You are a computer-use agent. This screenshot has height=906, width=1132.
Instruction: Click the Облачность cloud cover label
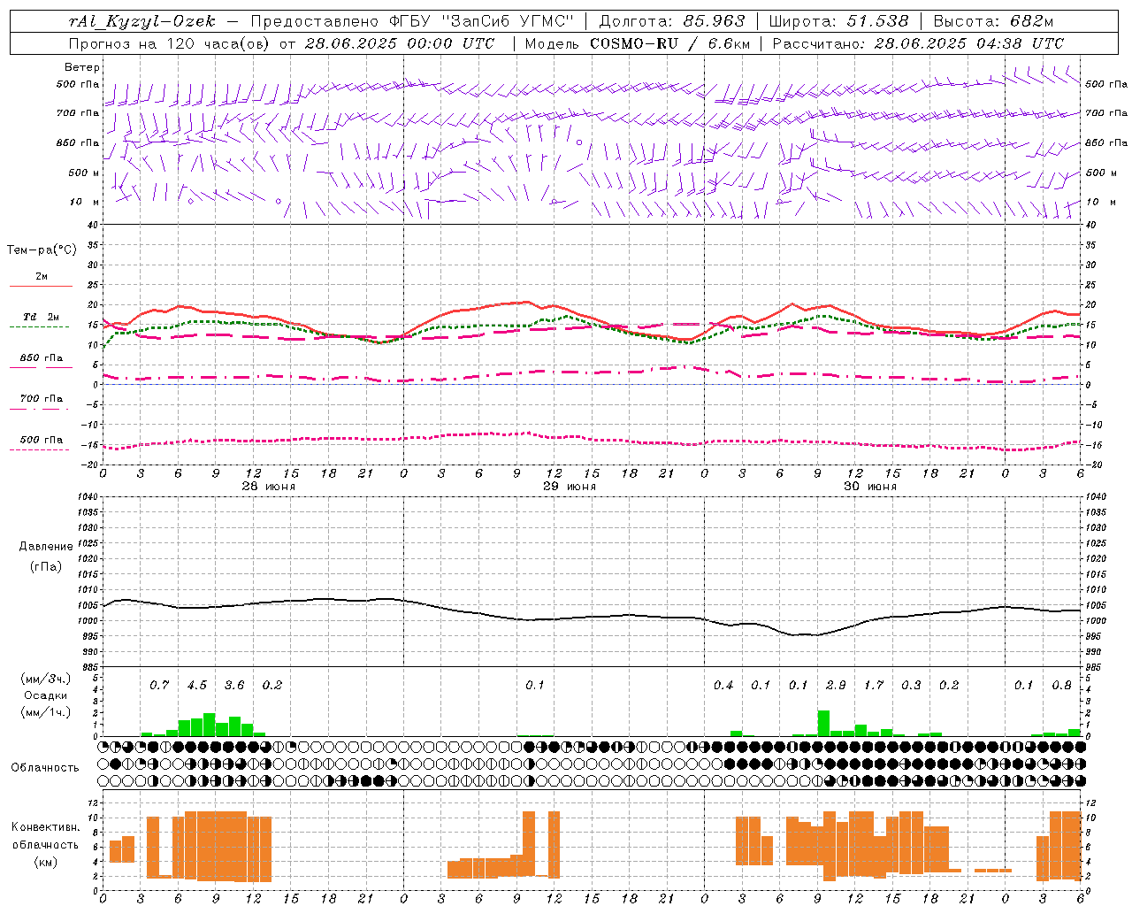[45, 768]
